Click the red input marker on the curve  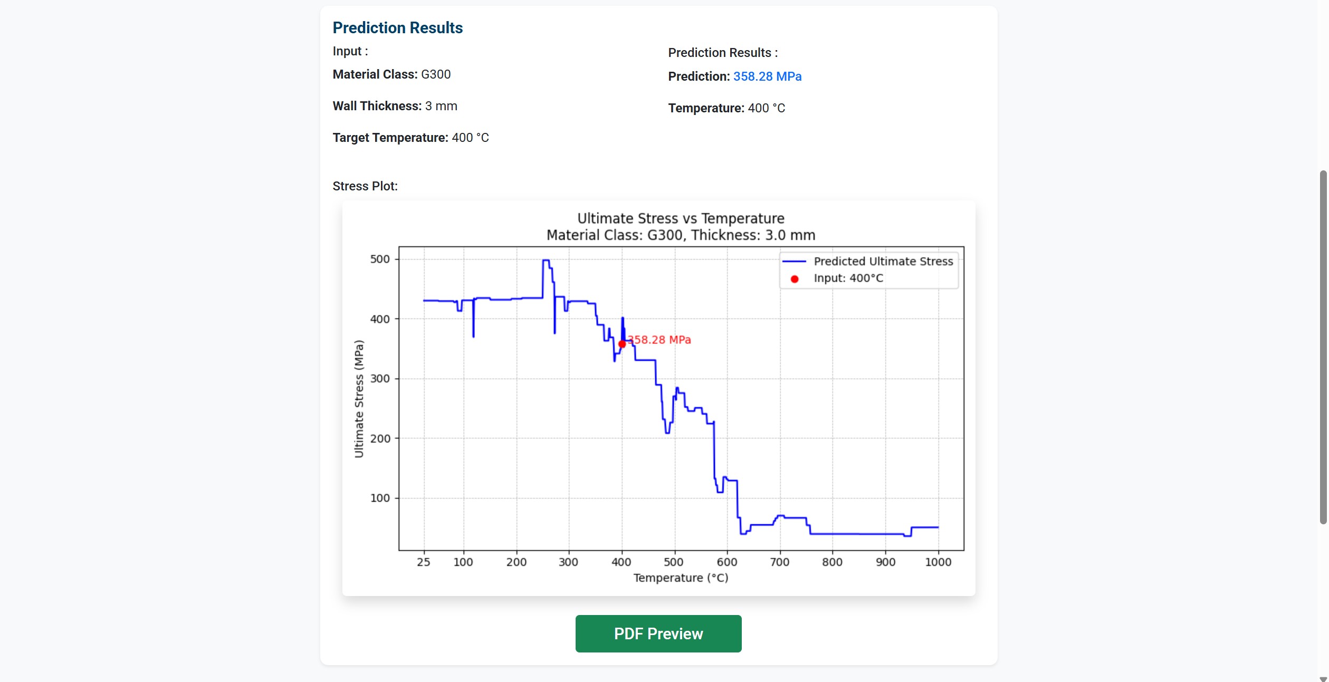coord(622,344)
